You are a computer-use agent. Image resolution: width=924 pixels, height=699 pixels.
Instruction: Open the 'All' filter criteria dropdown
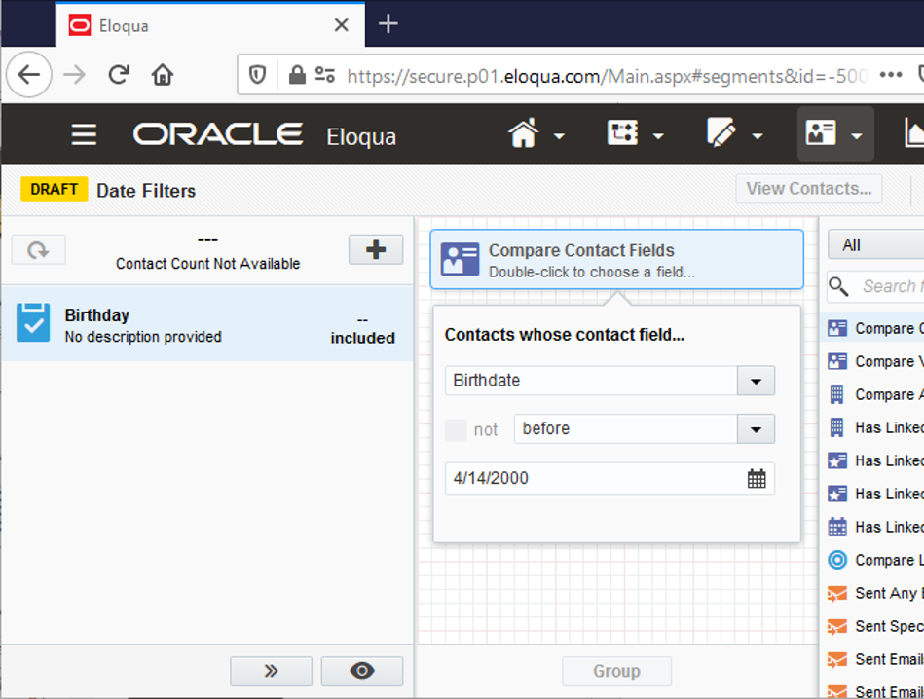point(874,245)
